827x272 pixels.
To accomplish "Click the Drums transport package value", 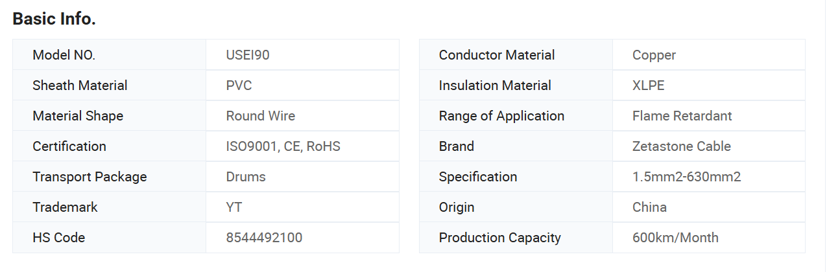I will [x=246, y=177].
